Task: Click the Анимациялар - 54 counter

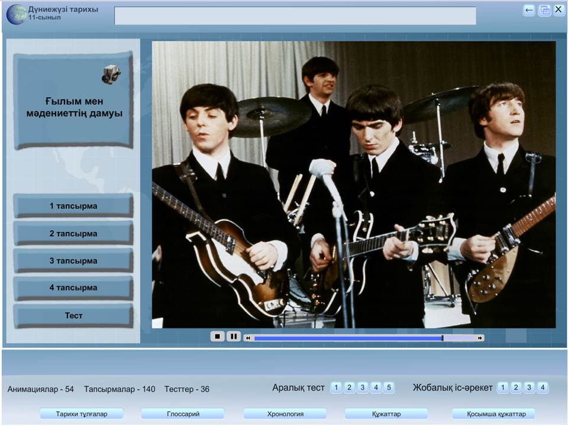Action: [41, 389]
